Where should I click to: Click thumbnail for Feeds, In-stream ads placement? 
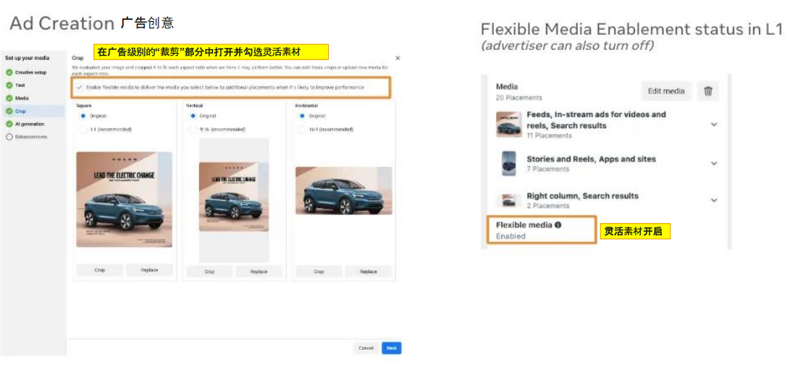click(x=509, y=125)
